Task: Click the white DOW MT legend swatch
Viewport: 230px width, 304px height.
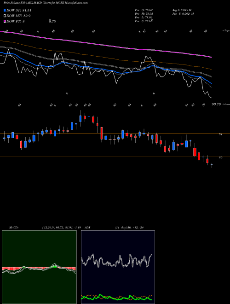Action: coord(5,16)
